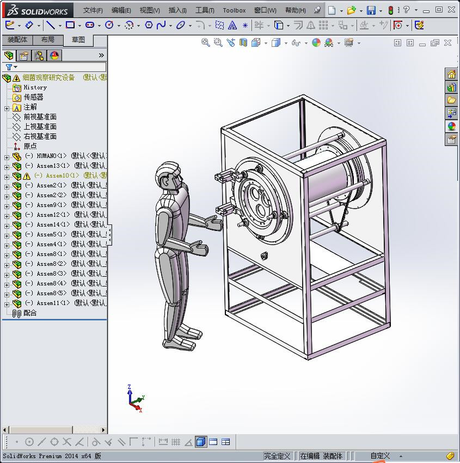Select the Corner Rectangle tool
Viewport: 460px width, 463px height.
70,25
